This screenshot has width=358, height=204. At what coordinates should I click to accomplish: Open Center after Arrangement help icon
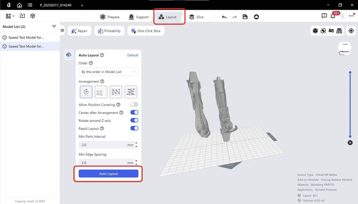point(121,112)
